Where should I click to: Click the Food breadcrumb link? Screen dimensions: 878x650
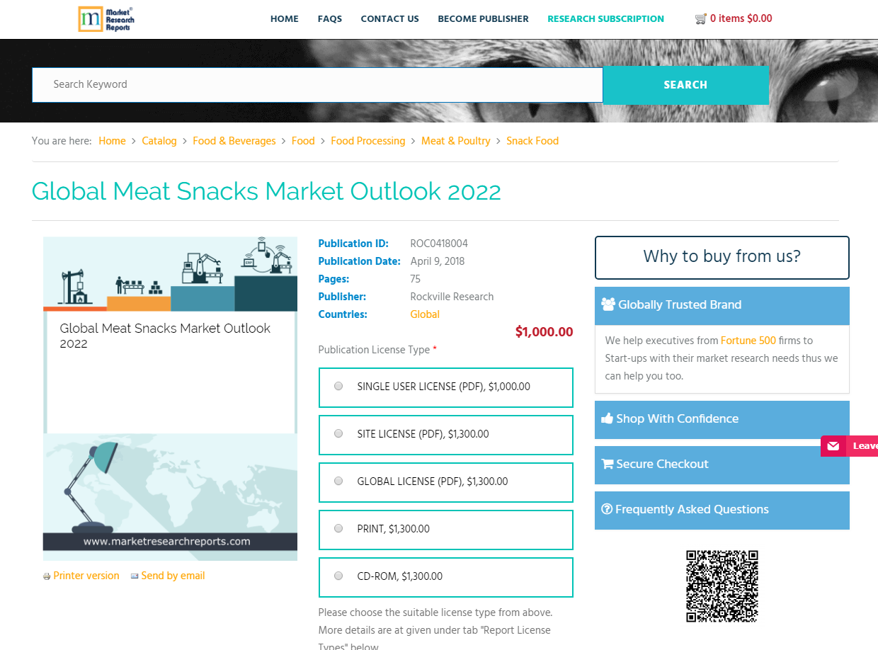click(303, 141)
